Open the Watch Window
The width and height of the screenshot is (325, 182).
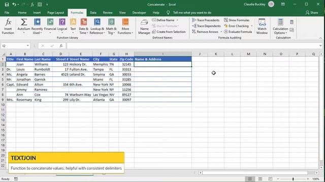tap(262, 26)
